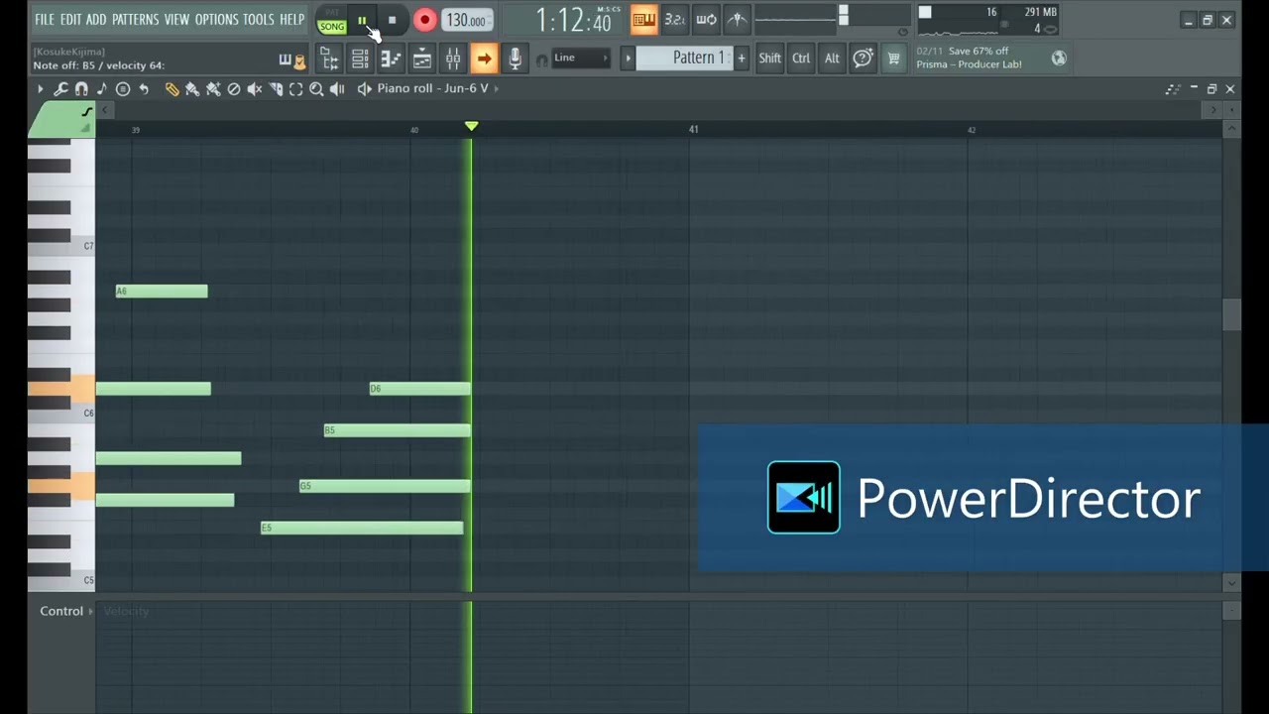Select the Delete tool
1269x714 pixels.
click(234, 89)
